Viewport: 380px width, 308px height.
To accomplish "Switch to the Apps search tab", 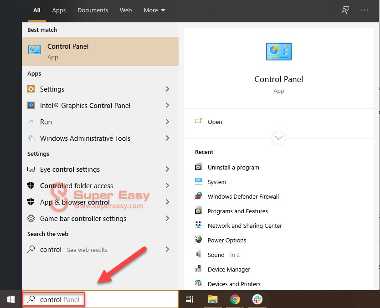I will [59, 10].
